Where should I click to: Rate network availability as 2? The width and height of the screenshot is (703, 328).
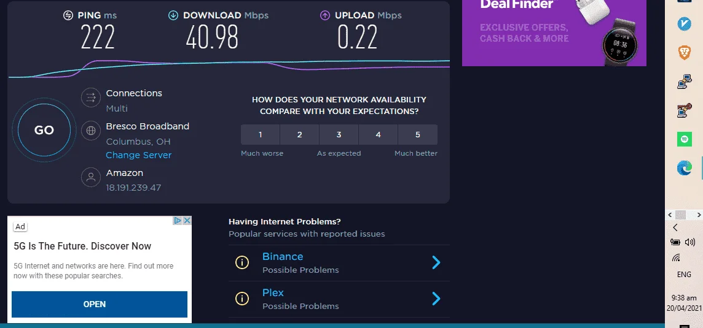299,135
